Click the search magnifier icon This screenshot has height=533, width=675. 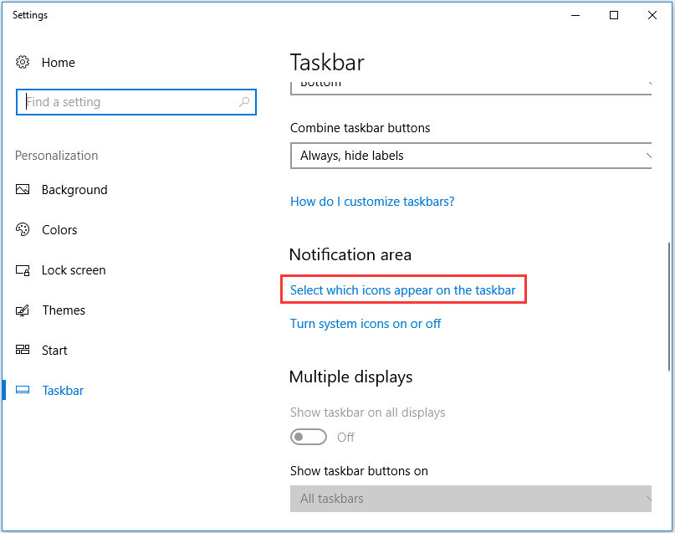(x=244, y=102)
